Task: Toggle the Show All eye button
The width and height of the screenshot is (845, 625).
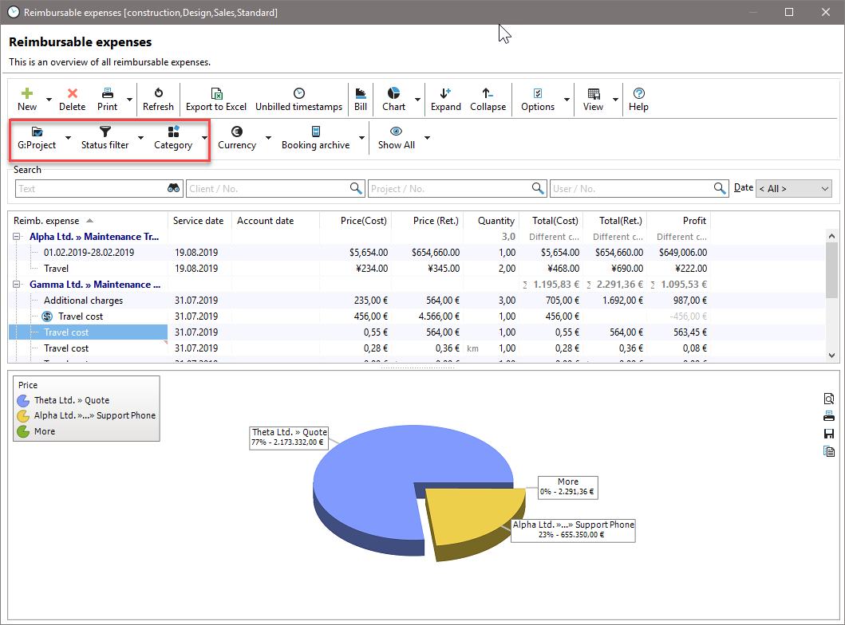Action: tap(396, 132)
